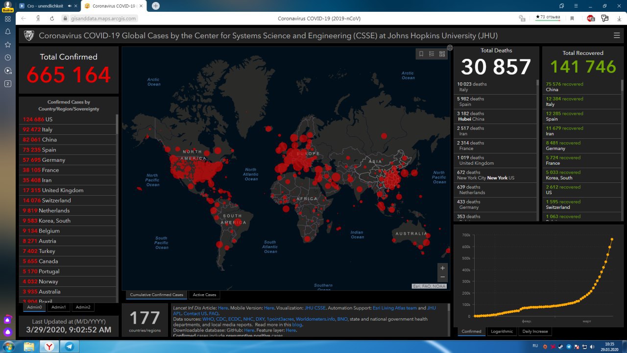Zoom in on the map
Viewport: 627px width, 353px height.
pos(442,268)
